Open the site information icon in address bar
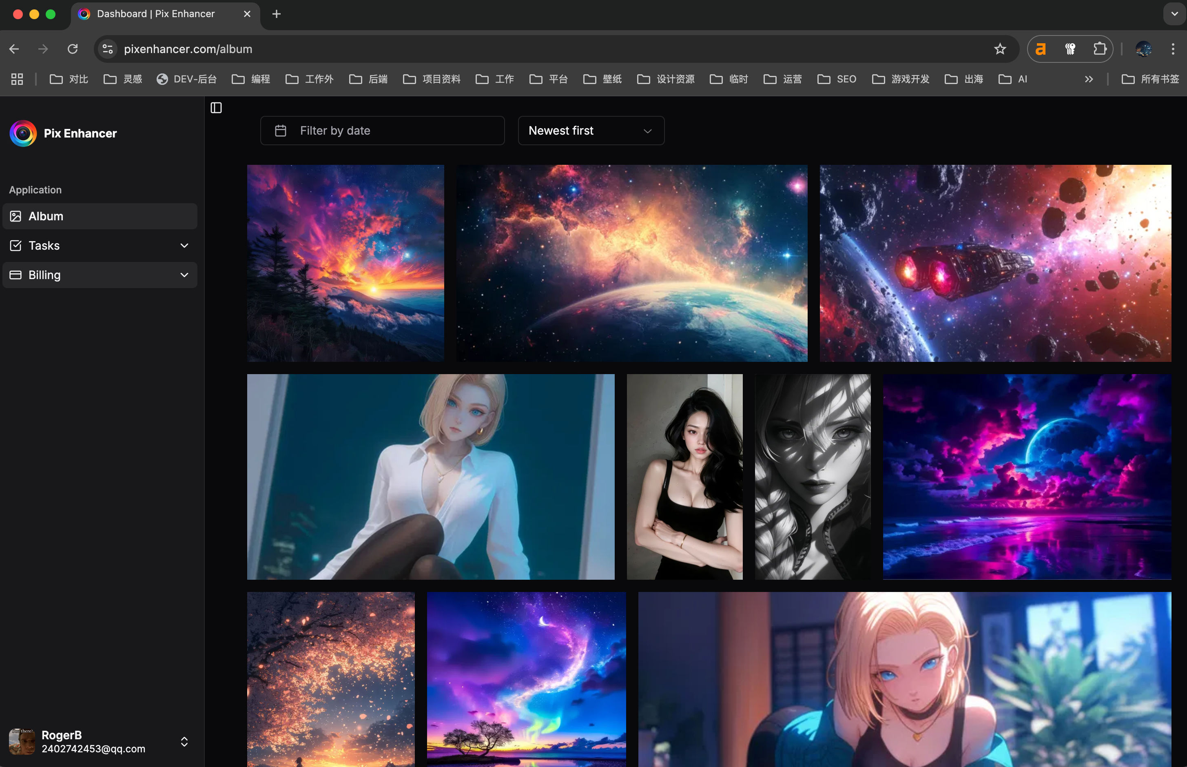The image size is (1187, 767). pos(108,49)
